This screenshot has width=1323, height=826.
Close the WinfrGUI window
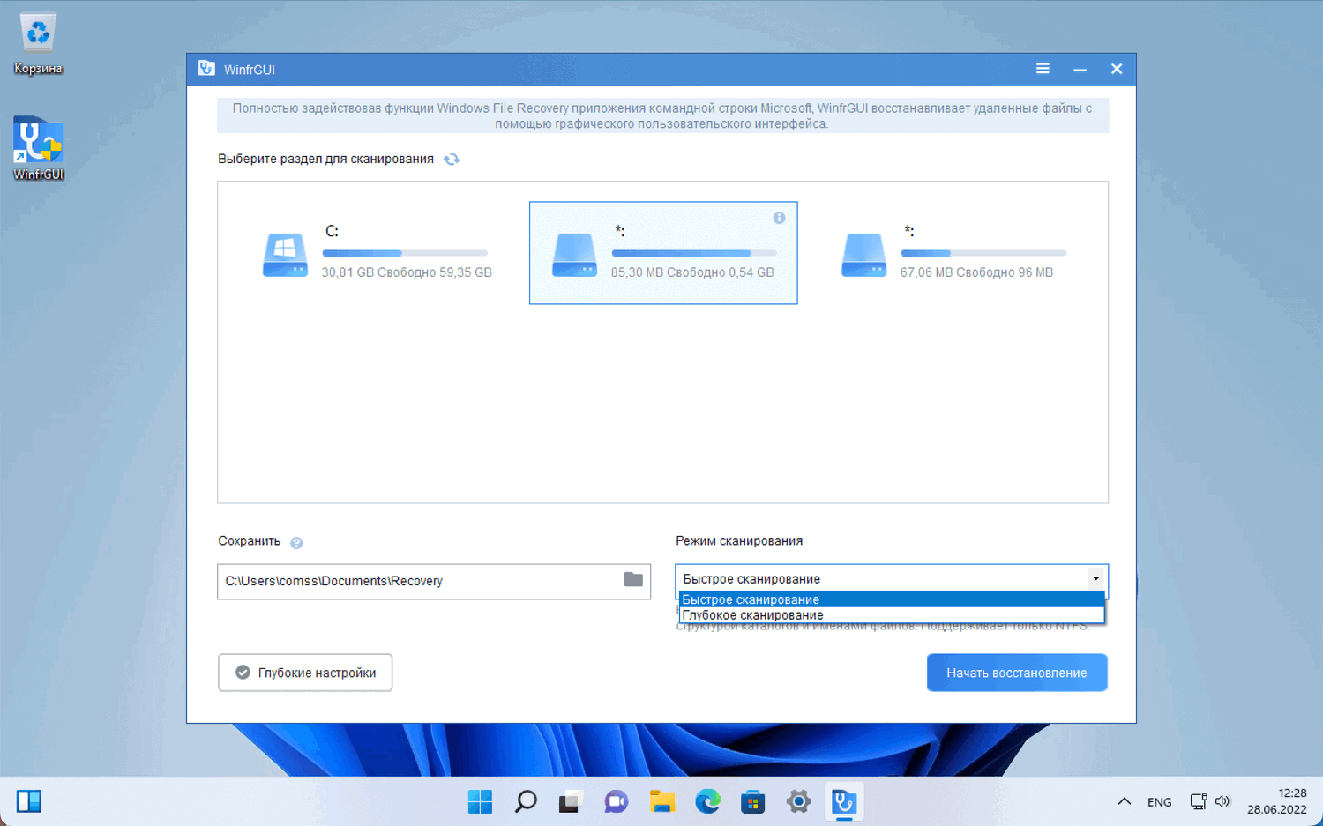coord(1117,69)
